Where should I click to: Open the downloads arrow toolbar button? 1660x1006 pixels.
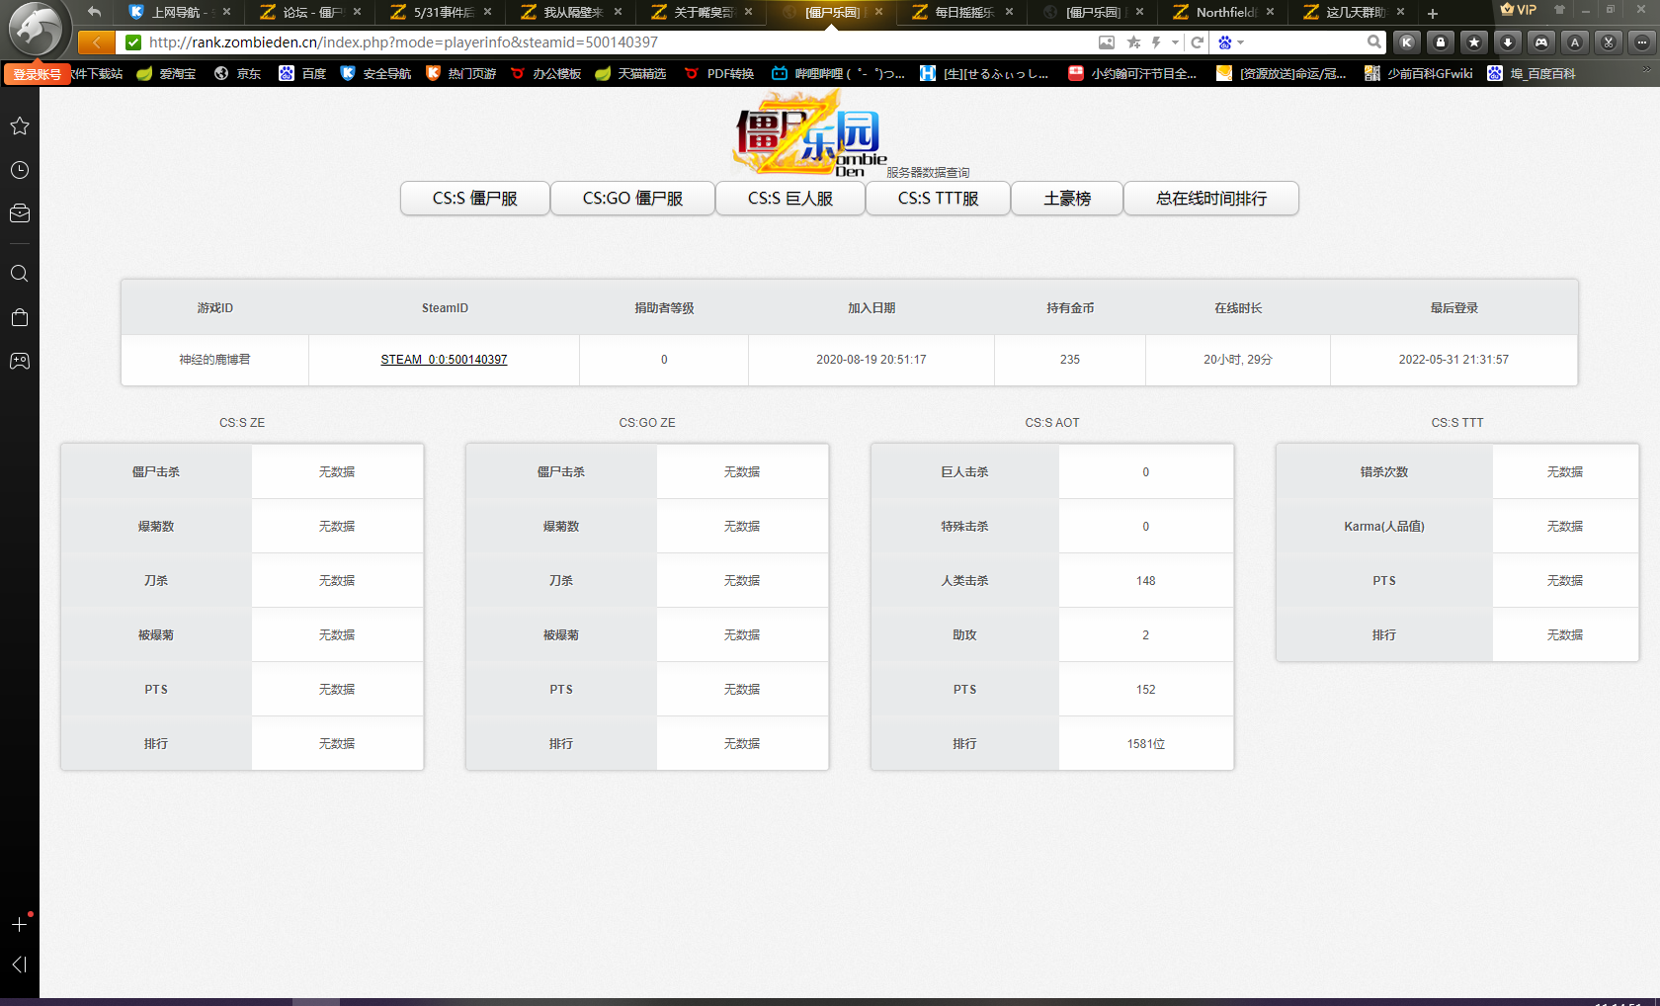(x=1508, y=42)
